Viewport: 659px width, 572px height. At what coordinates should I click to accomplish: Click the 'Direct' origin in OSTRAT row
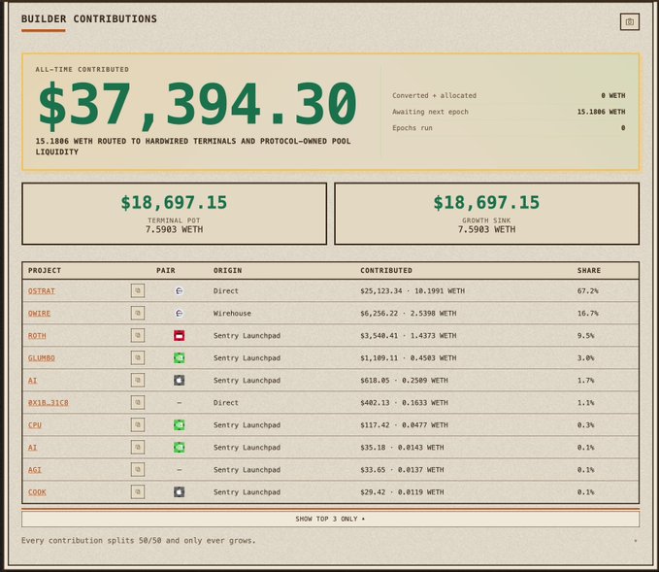coord(226,290)
